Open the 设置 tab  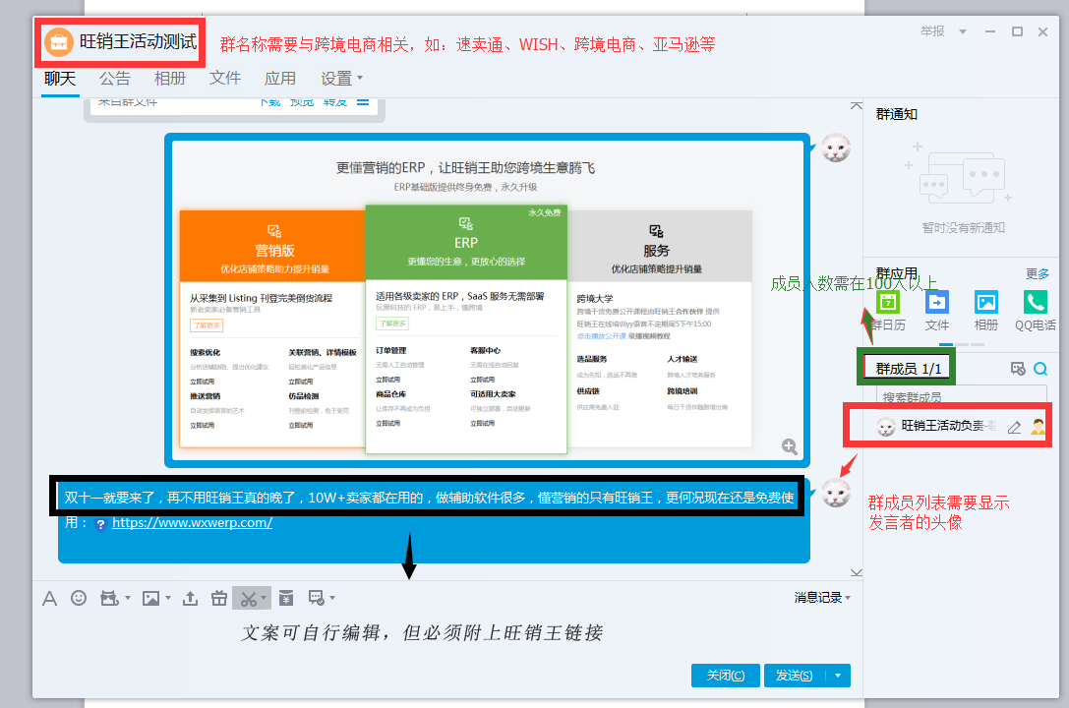coord(336,79)
